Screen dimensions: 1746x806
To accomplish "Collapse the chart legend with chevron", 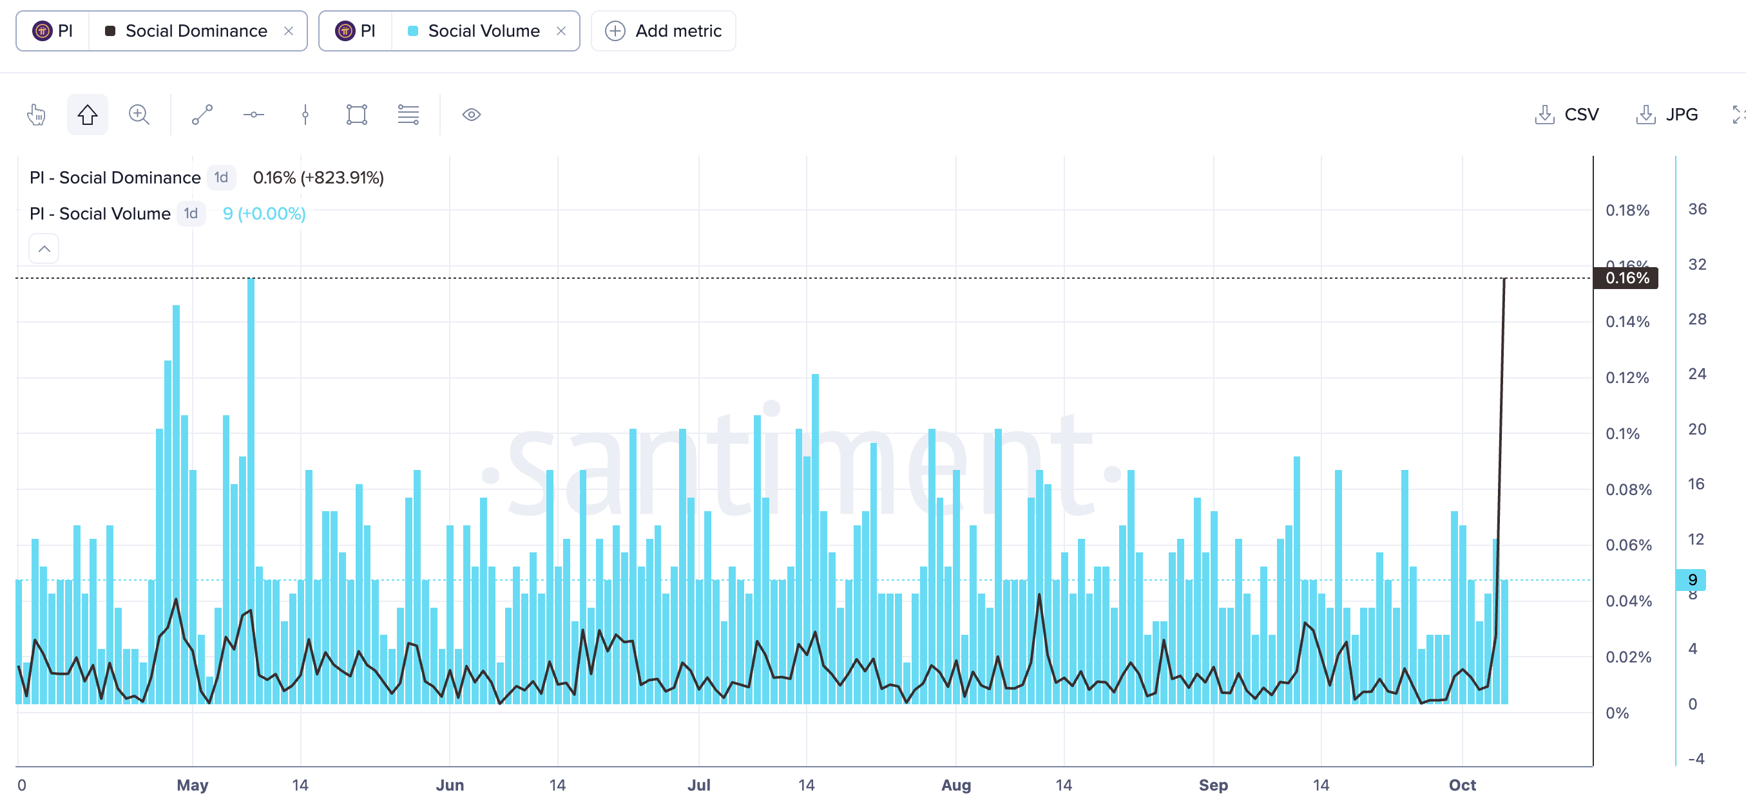I will [44, 248].
